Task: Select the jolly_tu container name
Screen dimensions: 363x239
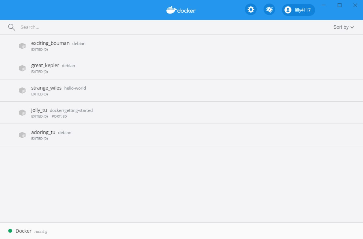Action: [x=39, y=110]
